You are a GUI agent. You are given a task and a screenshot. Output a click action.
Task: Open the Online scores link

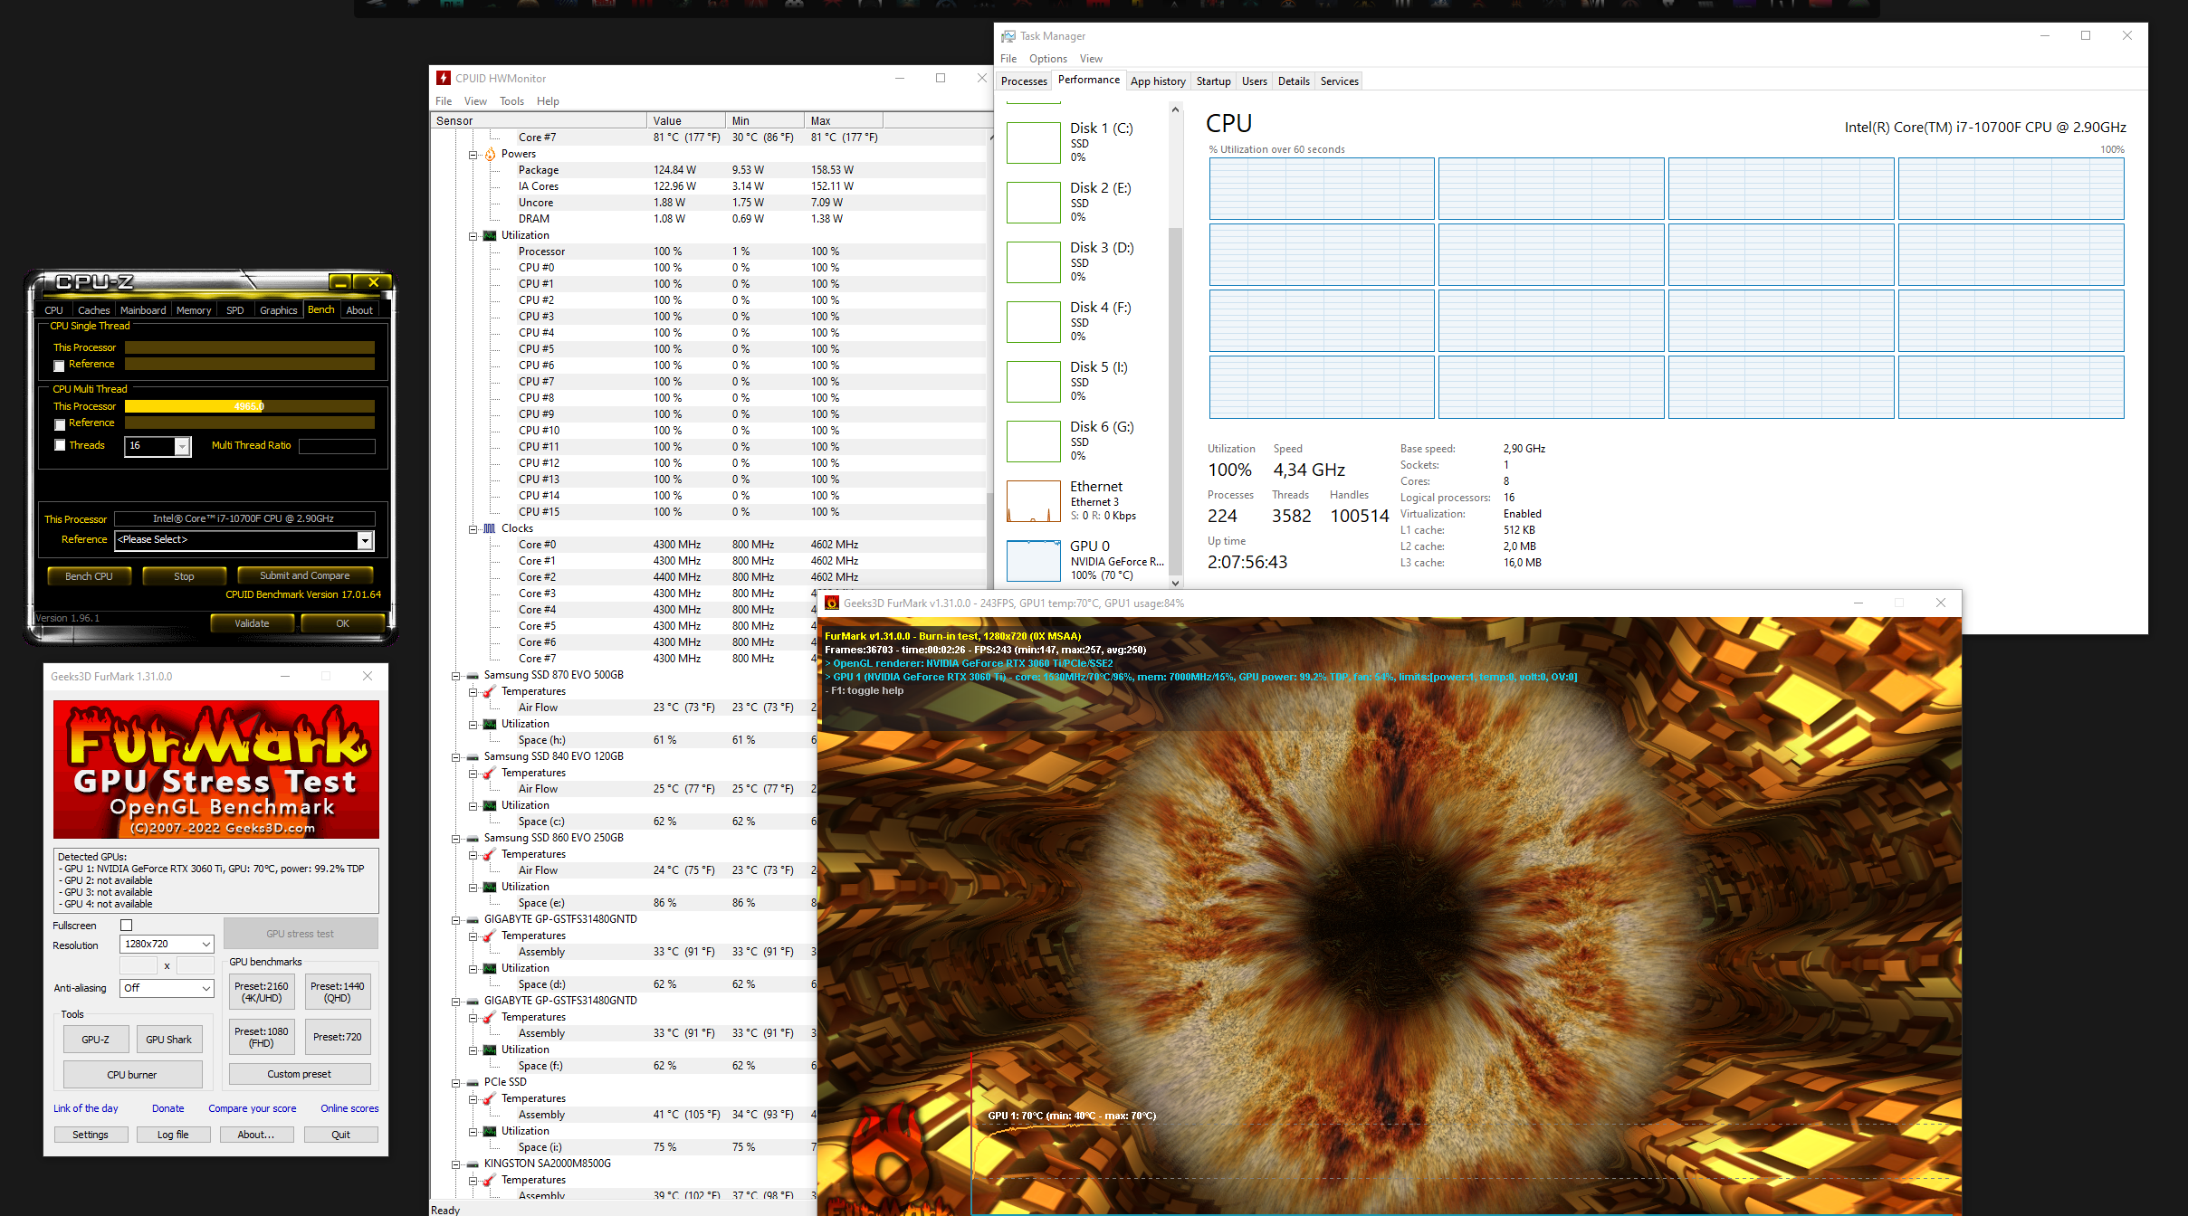click(x=349, y=1108)
